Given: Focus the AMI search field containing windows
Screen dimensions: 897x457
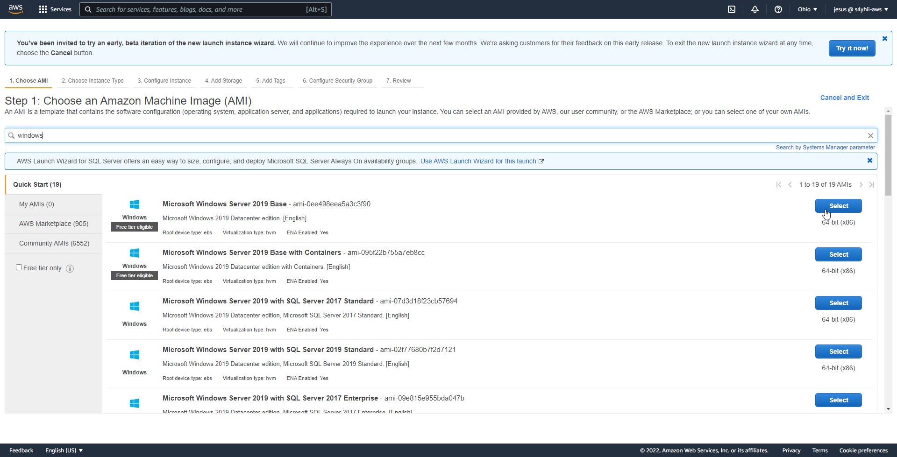Looking at the screenshot, I should pos(441,136).
